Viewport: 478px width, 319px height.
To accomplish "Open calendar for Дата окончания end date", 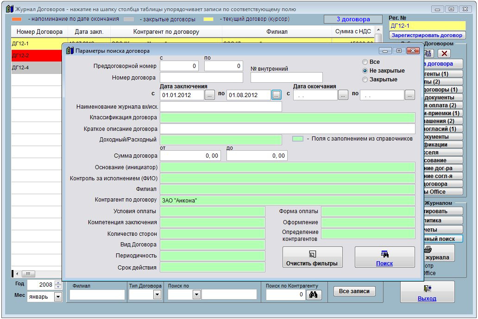I will [409, 95].
